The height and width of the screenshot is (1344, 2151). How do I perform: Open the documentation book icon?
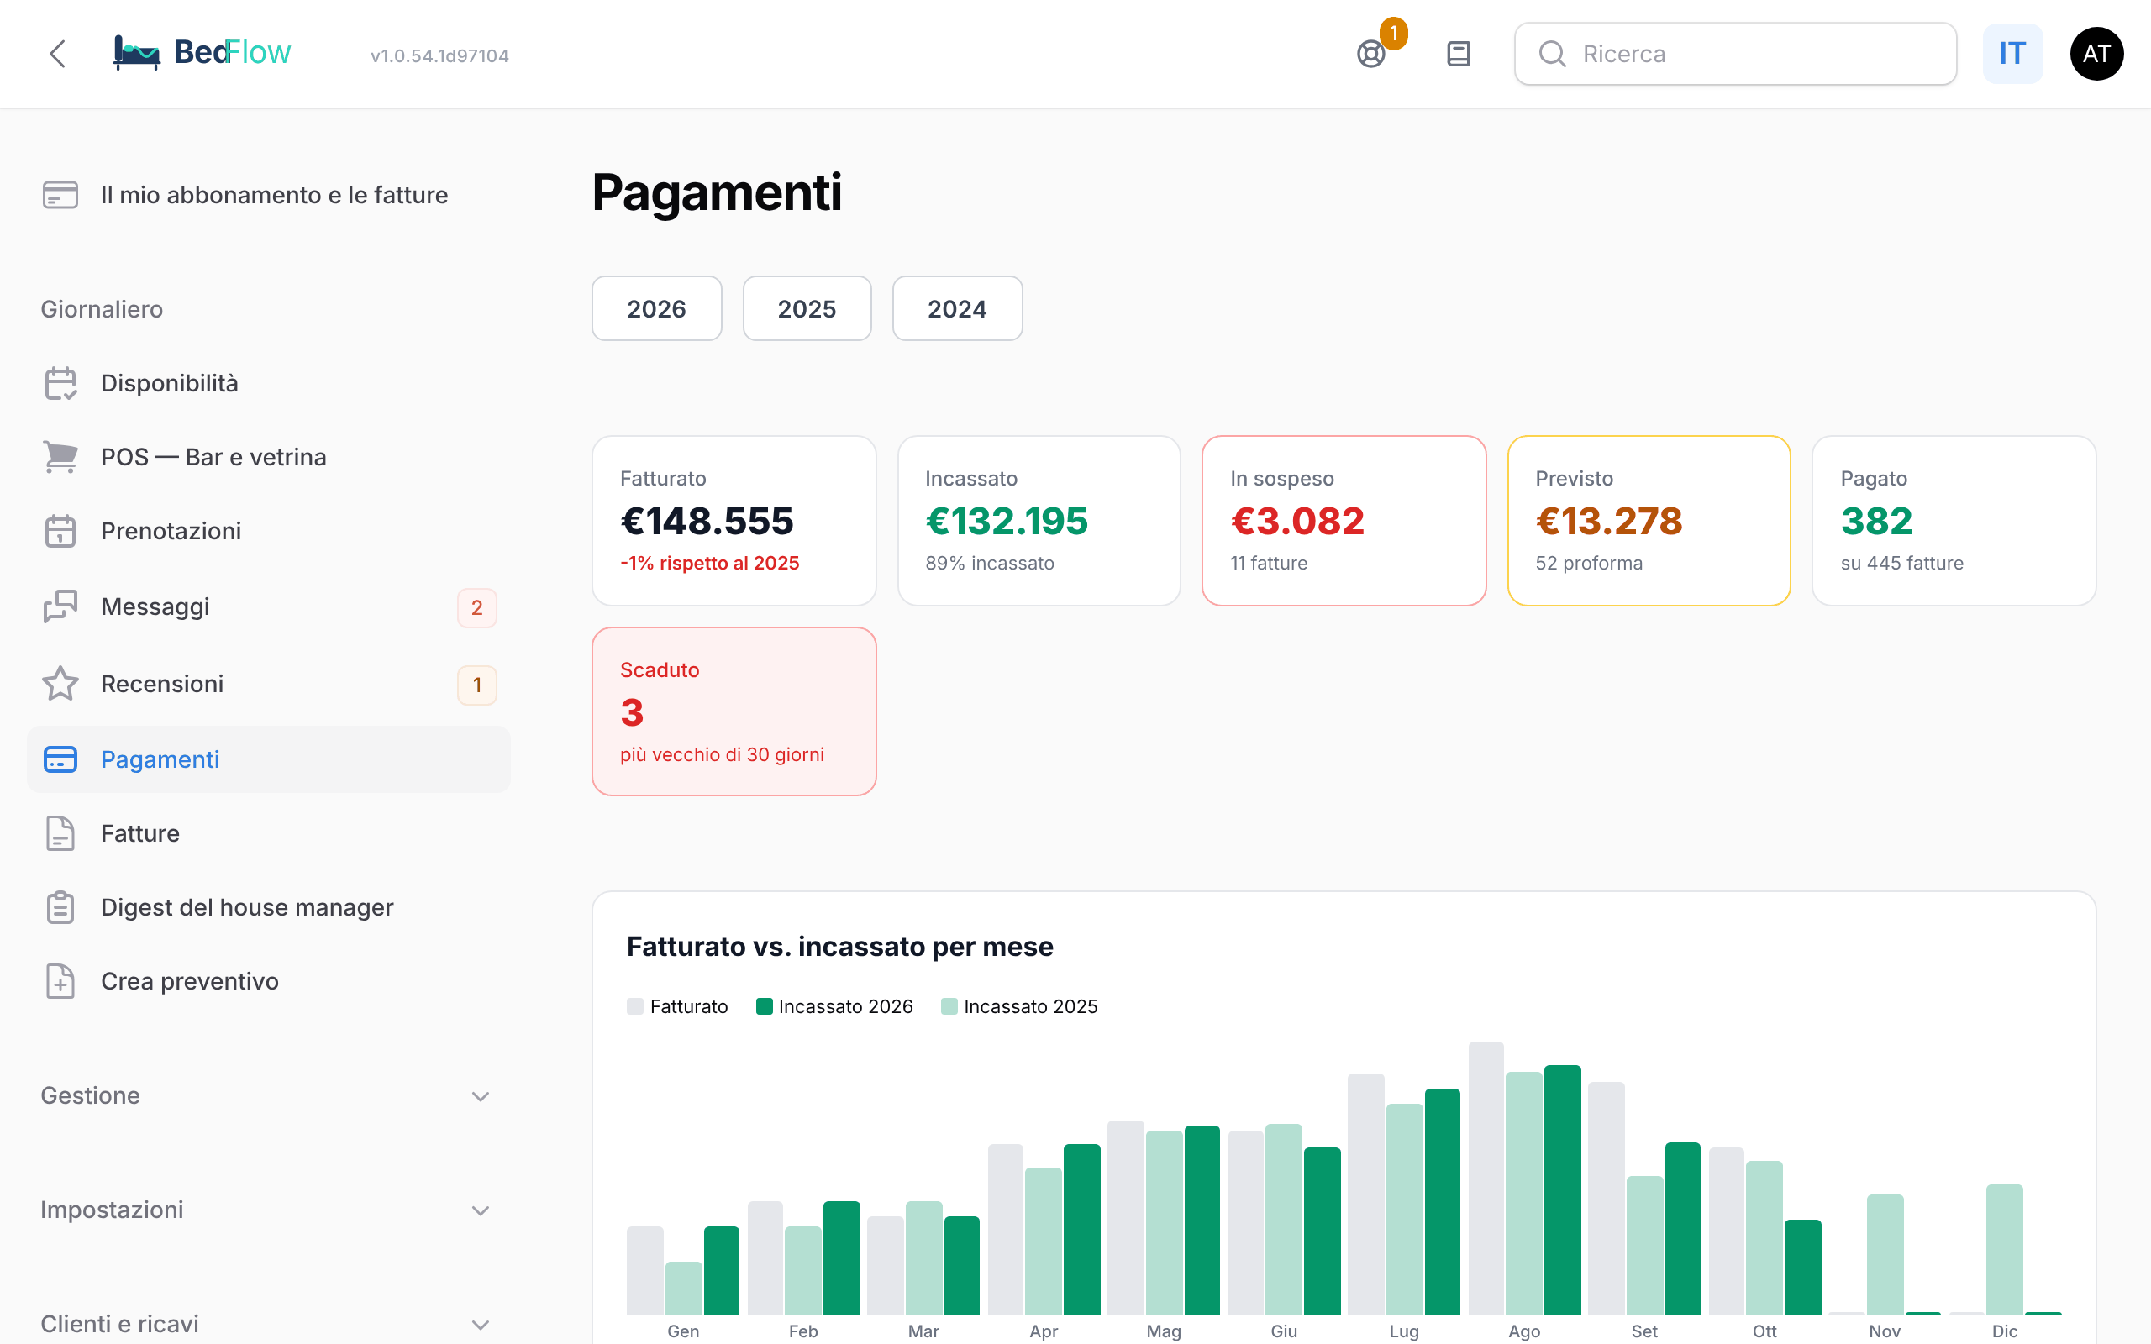pos(1458,55)
